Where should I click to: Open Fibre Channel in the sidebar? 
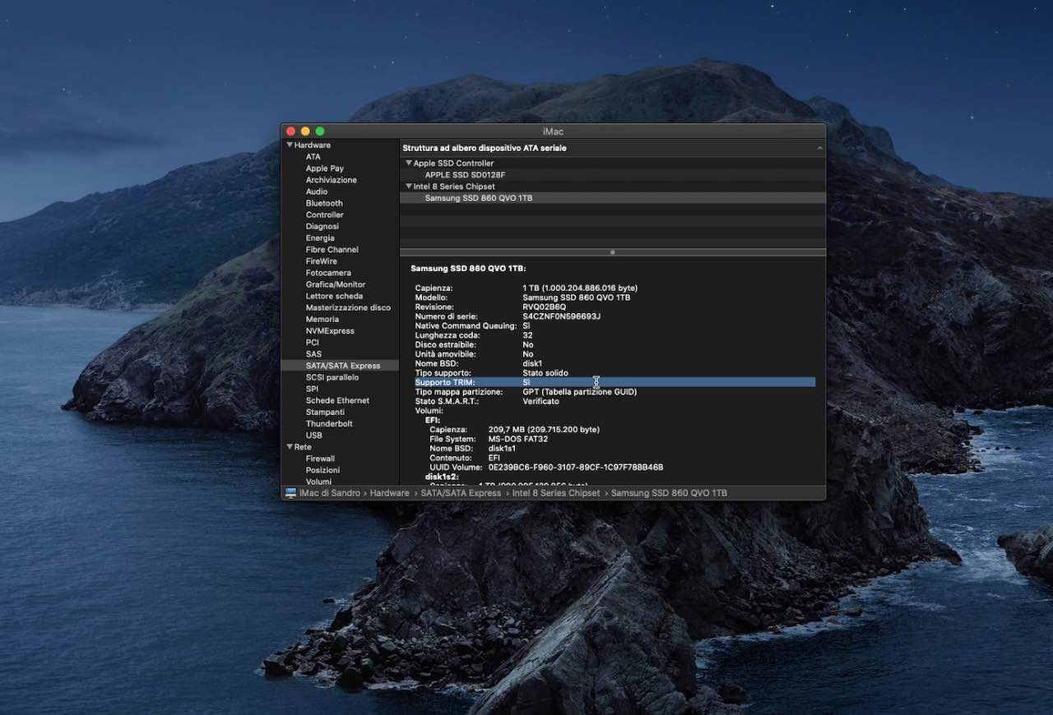point(332,250)
